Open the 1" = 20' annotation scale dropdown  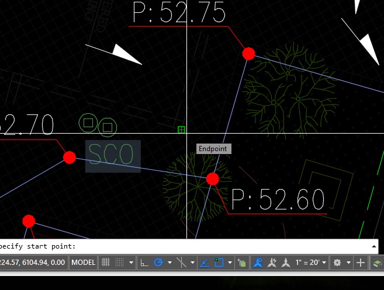tap(310, 263)
